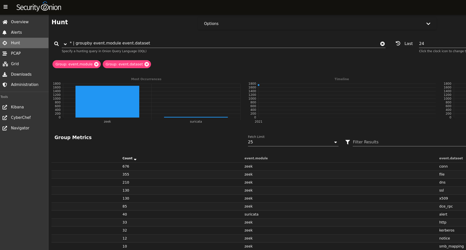Click the Hunt crosshair icon

click(x=5, y=43)
